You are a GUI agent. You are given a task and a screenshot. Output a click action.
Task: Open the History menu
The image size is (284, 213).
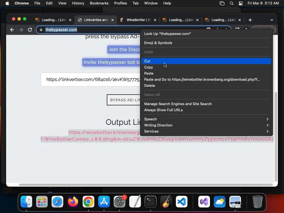point(78,3)
